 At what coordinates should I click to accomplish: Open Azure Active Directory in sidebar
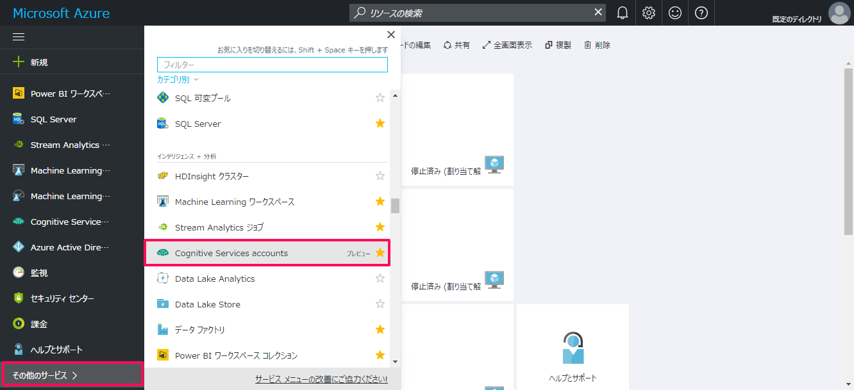[x=72, y=247]
